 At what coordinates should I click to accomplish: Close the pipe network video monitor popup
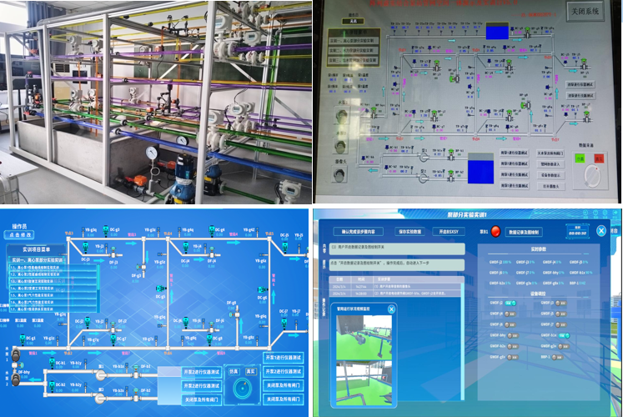(x=392, y=309)
